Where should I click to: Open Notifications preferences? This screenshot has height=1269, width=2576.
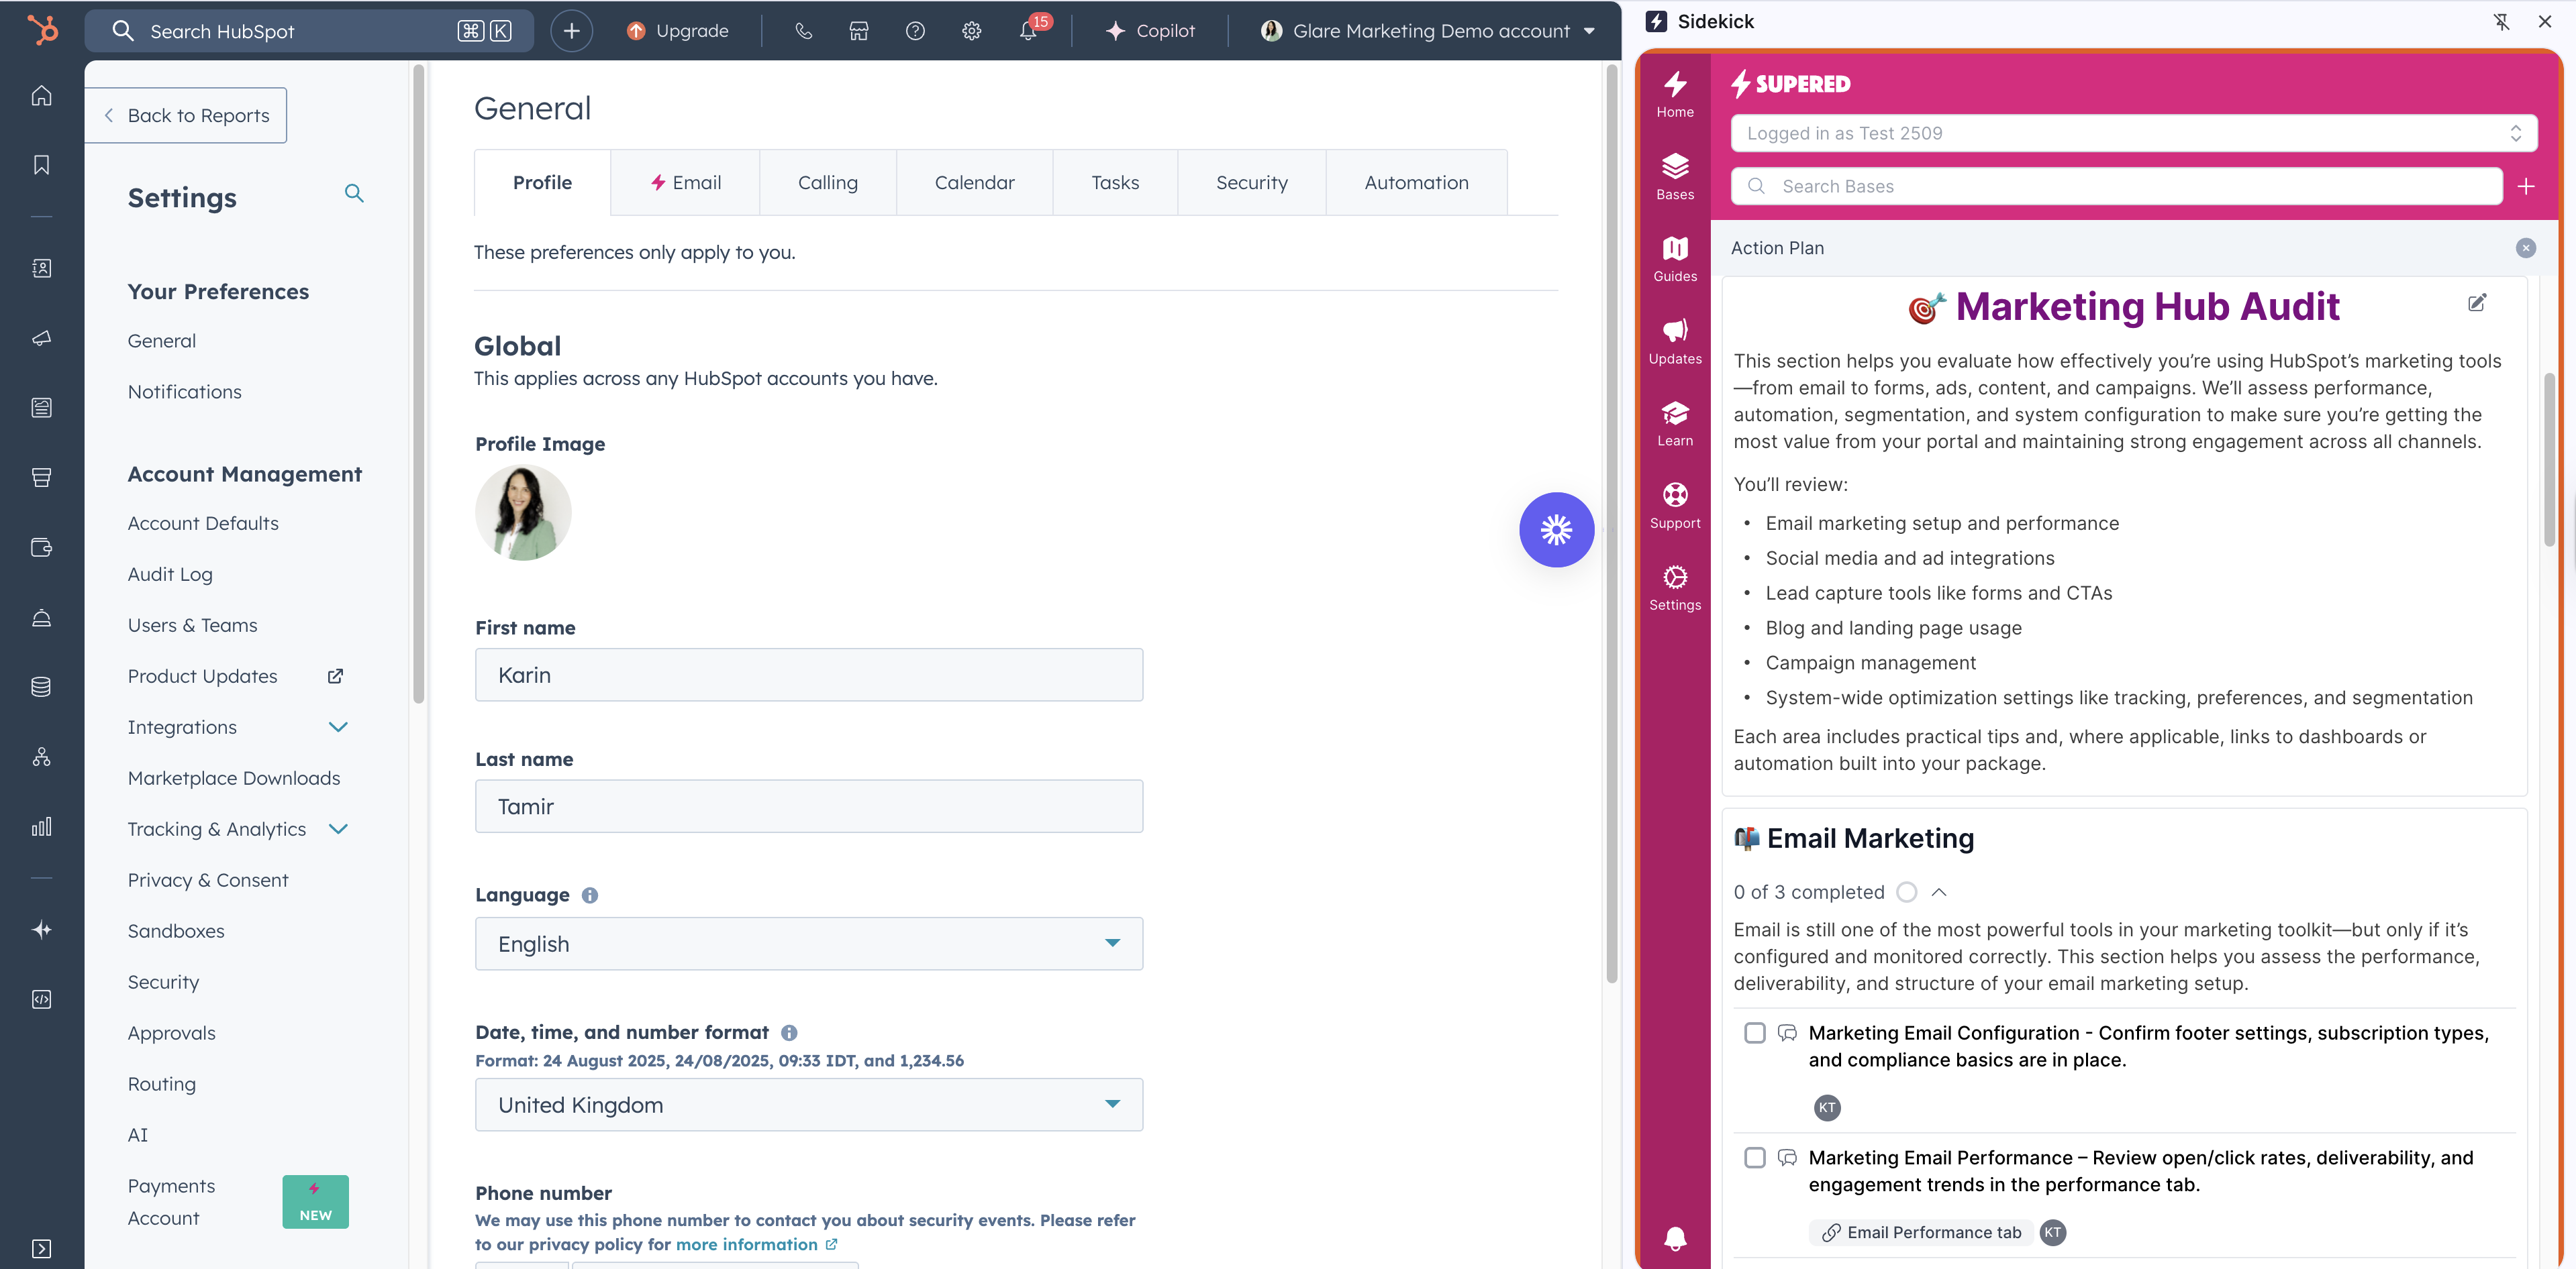tap(185, 392)
